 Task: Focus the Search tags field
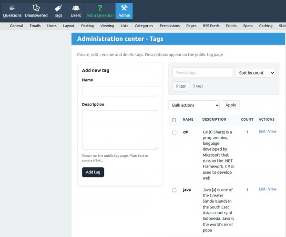[203, 73]
